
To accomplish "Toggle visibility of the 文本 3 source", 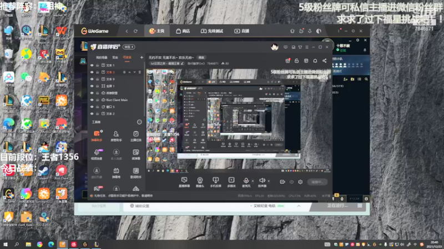I will [92, 72].
